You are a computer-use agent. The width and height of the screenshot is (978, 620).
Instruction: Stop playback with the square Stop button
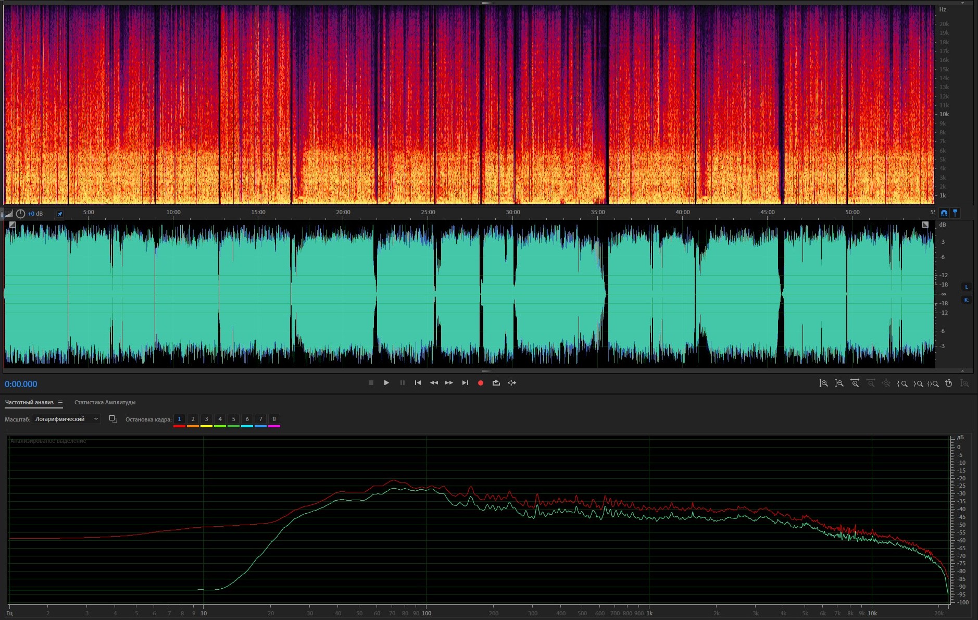click(371, 383)
